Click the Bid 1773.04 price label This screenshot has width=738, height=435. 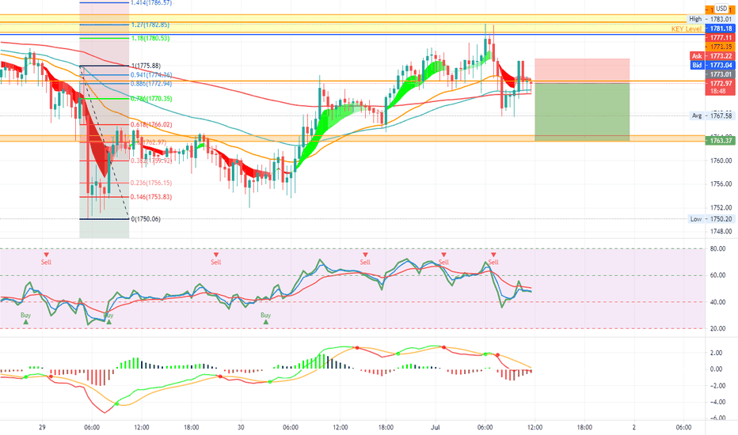point(712,66)
